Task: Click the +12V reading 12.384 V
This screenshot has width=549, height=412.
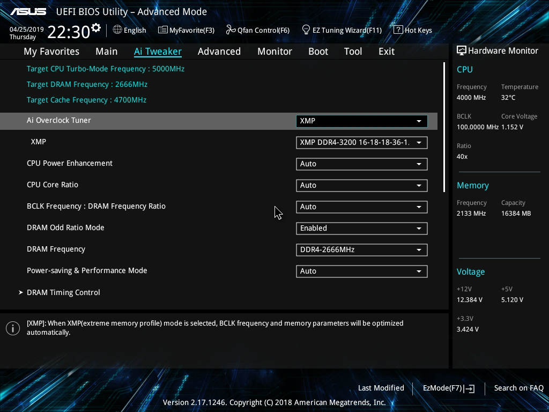Action: (x=470, y=300)
